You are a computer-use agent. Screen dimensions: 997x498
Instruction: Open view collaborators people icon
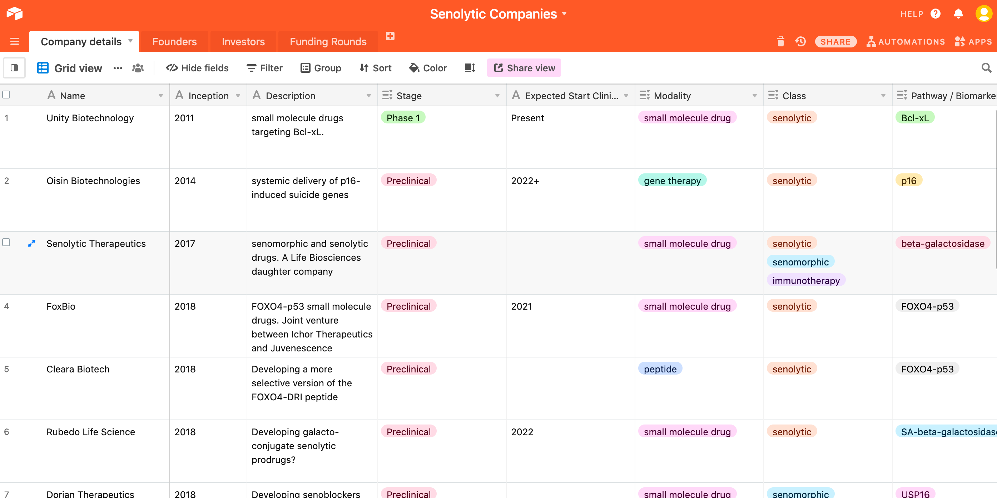pos(138,68)
